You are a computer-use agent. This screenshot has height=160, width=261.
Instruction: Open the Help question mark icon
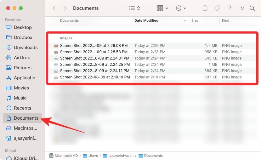pos(230,9)
